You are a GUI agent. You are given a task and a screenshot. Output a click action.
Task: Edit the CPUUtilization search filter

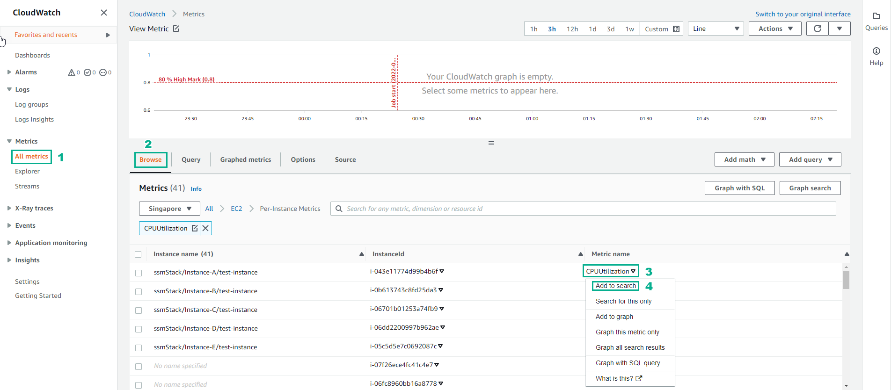pos(195,228)
